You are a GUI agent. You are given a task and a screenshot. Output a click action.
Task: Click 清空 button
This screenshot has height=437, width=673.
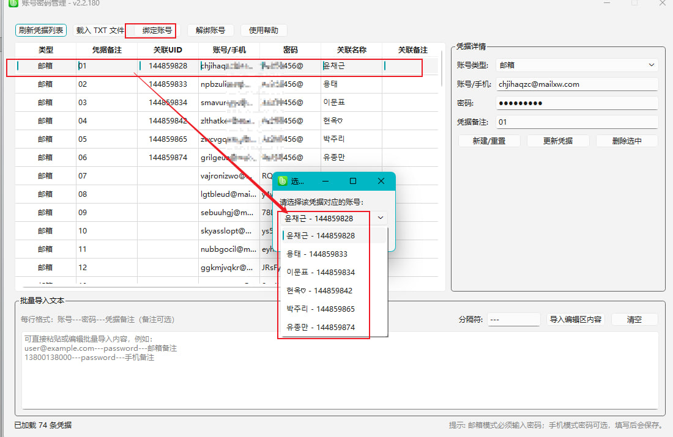click(634, 320)
